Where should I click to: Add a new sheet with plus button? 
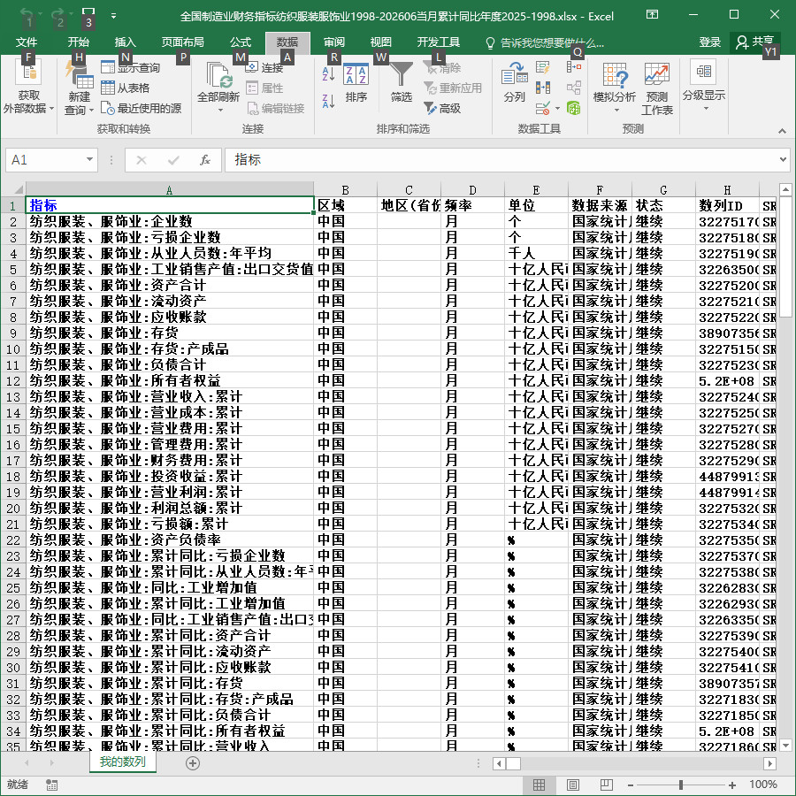pyautogui.click(x=193, y=763)
